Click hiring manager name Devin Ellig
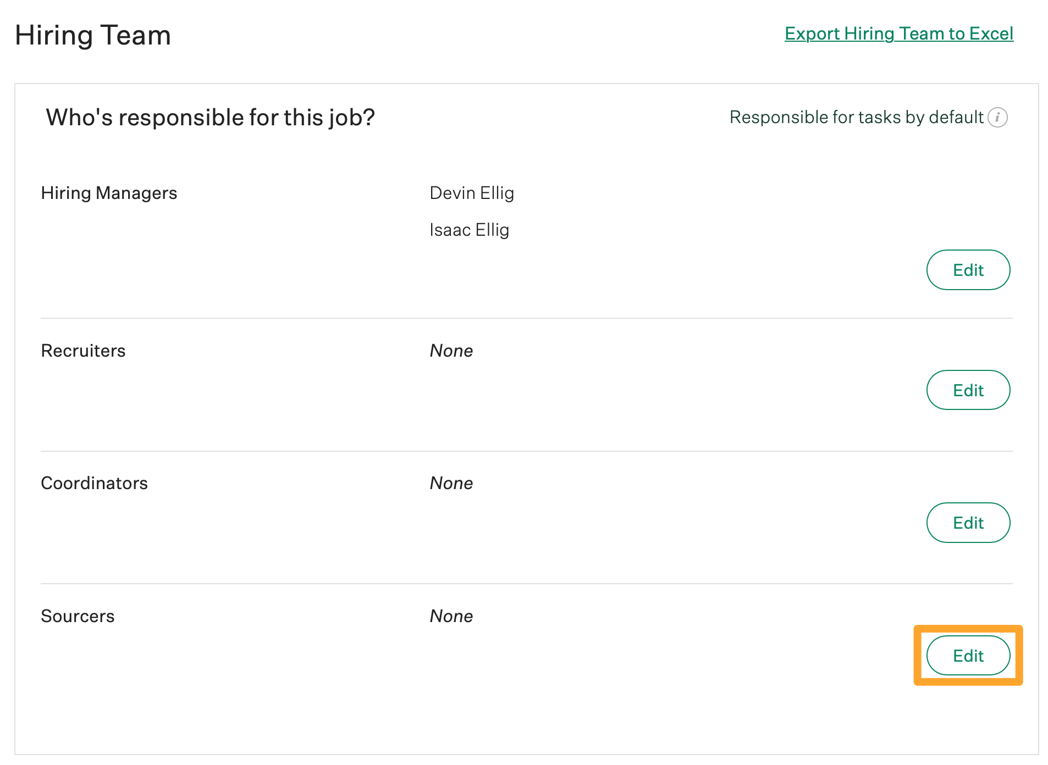The image size is (1048, 765). [x=472, y=193]
